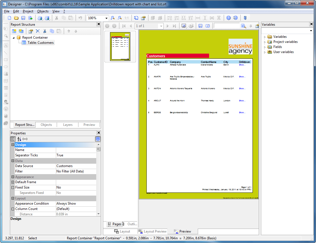Click the Show... drilldown link for ALFKI
The image size is (316, 243).
pyautogui.click(x=242, y=65)
